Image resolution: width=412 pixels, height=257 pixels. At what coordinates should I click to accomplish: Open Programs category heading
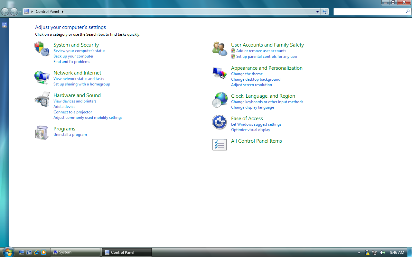pos(64,129)
